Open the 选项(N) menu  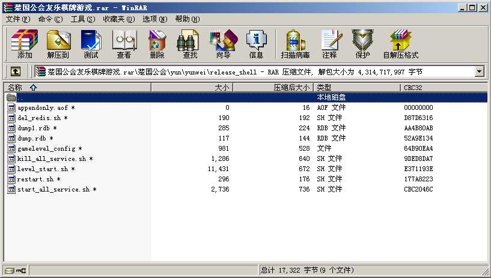point(154,19)
